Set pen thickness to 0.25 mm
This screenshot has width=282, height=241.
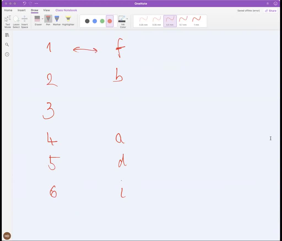pyautogui.click(x=143, y=21)
